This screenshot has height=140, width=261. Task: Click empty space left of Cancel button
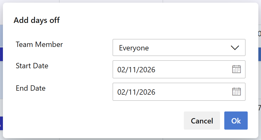click(x=106, y=121)
